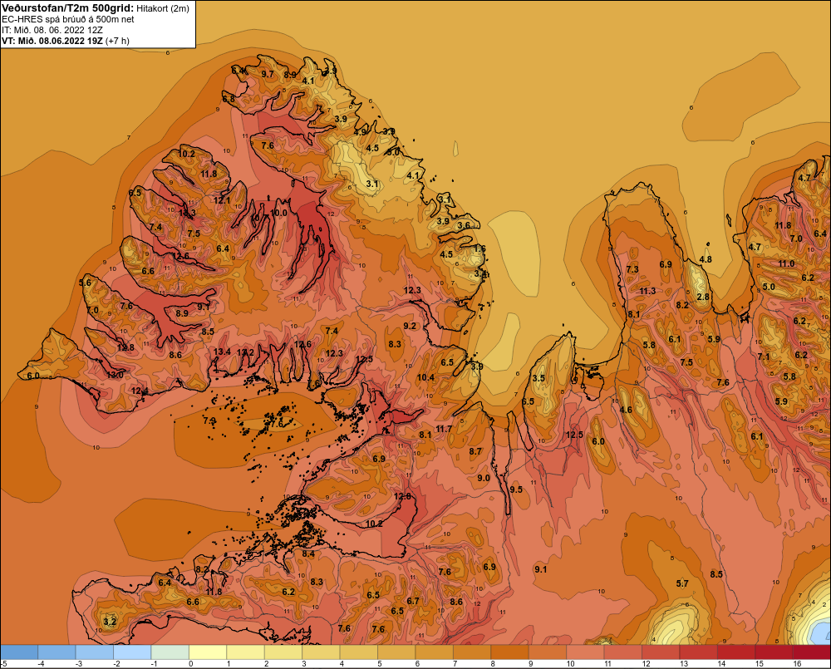The image size is (831, 669).
Task: Click the "Hitakort (2m)" label
Action: coord(163,8)
